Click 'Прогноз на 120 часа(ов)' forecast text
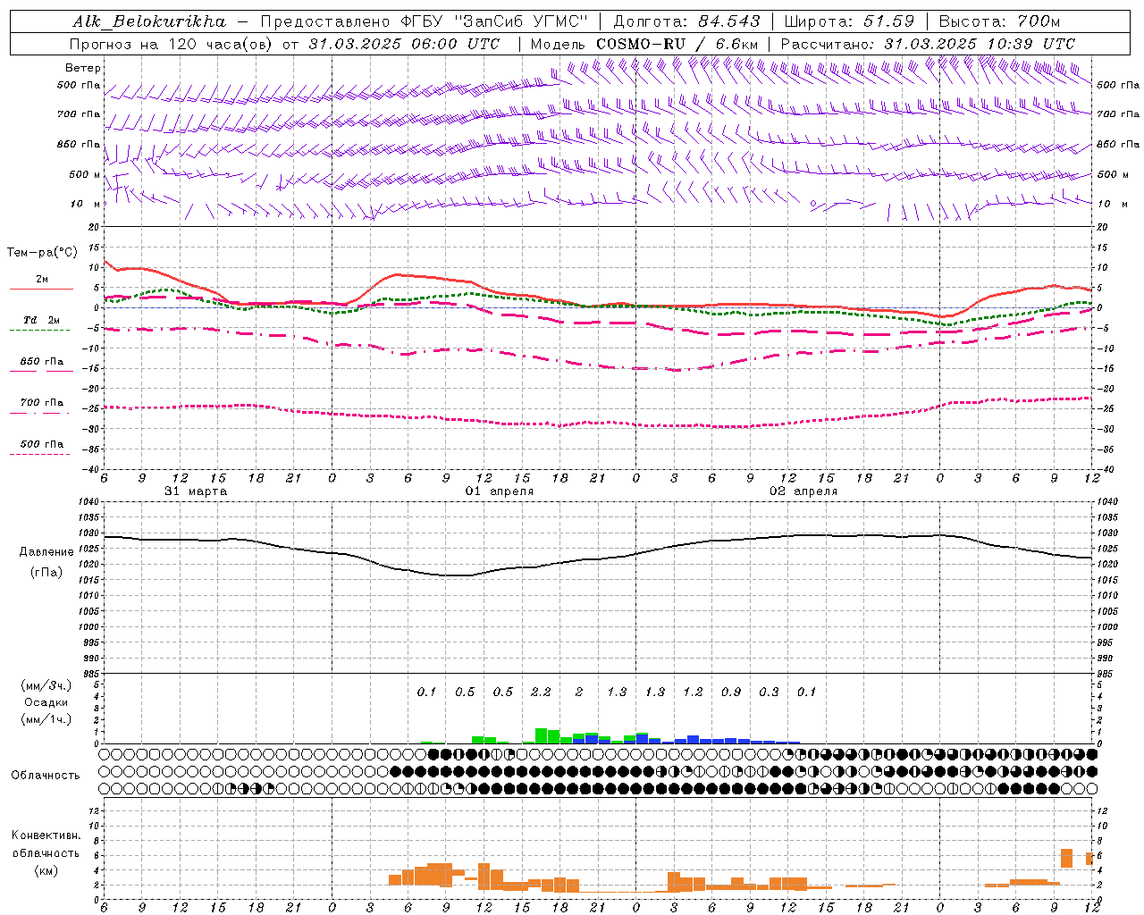This screenshot has height=915, width=1144. (x=171, y=43)
